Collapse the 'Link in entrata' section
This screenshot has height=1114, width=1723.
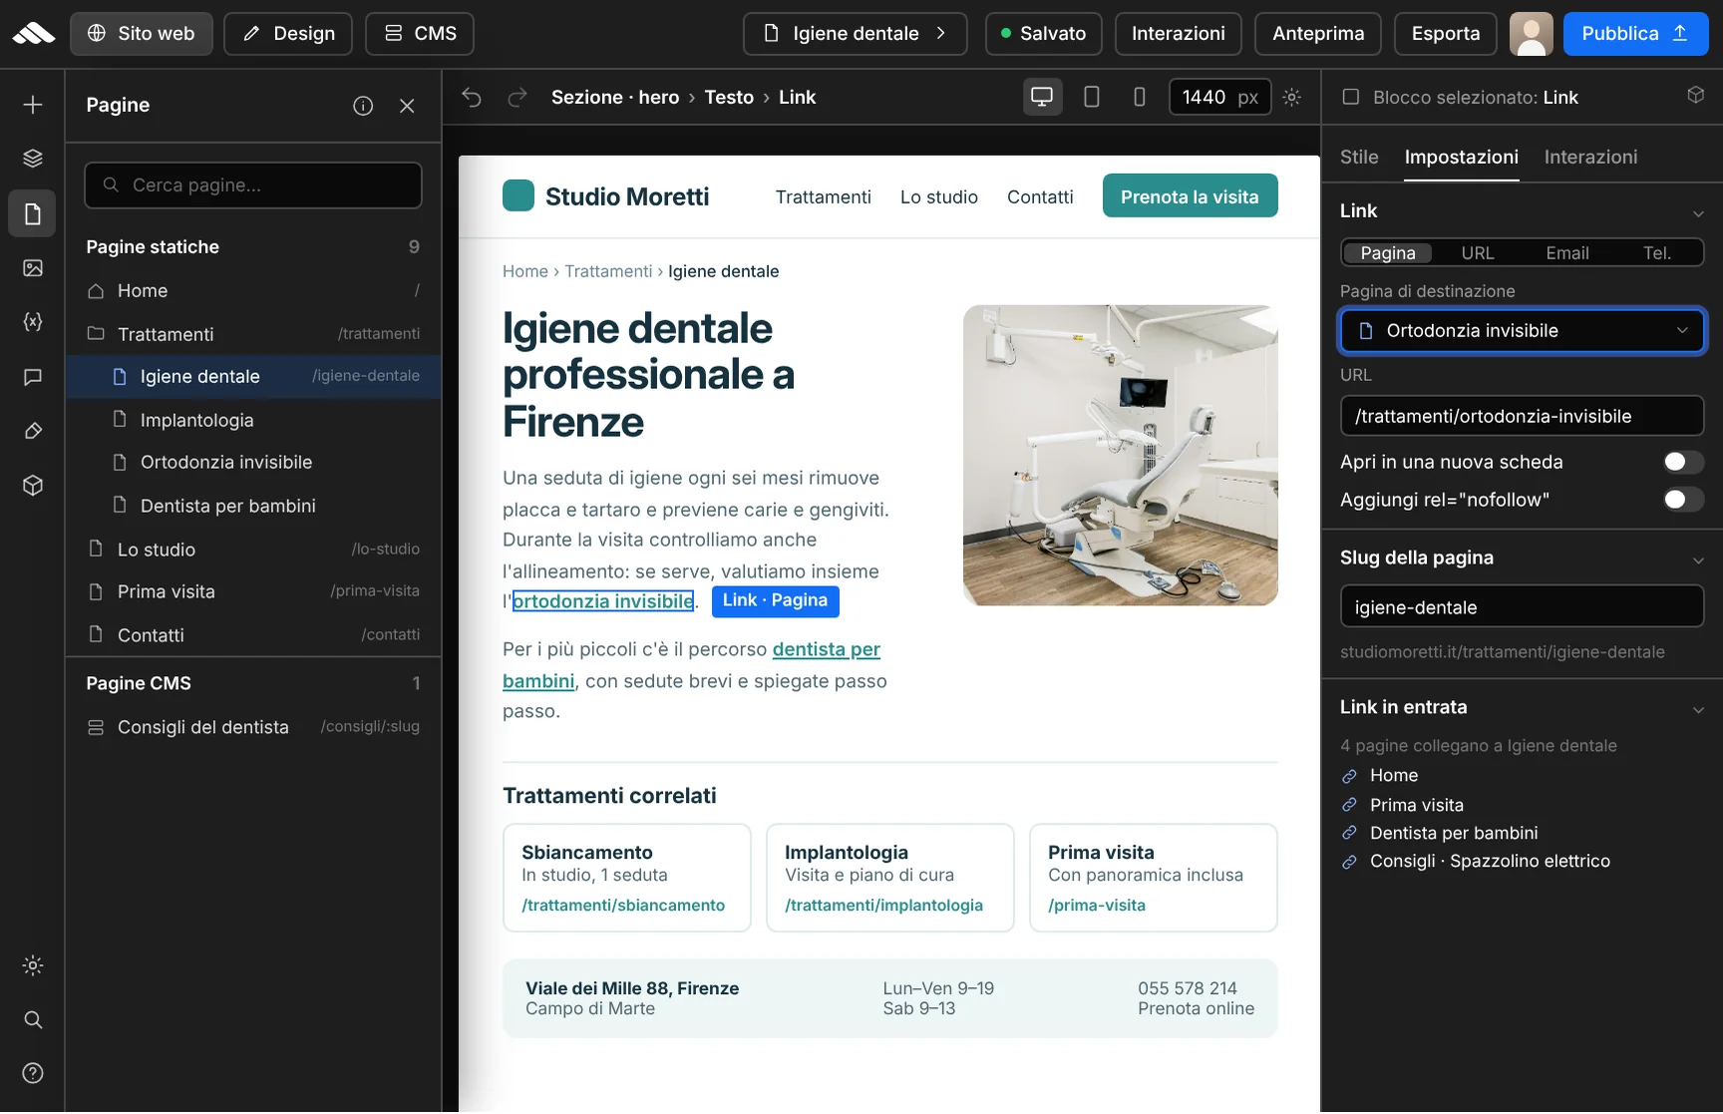1698,710
